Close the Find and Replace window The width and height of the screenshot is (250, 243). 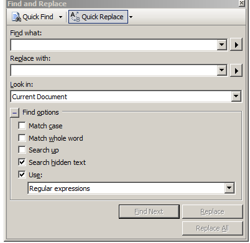click(x=242, y=3)
